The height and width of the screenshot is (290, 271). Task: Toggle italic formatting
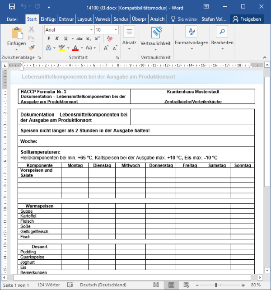[x=57, y=39]
